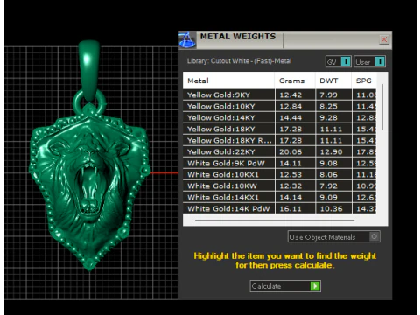Image resolution: width=420 pixels, height=315 pixels.
Task: Click the 8.06 DWT value
Action: click(x=328, y=175)
